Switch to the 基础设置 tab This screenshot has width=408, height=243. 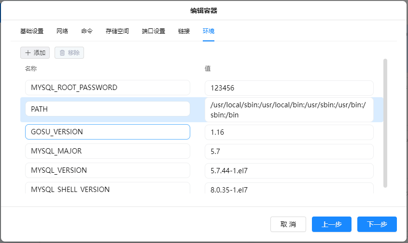(32, 31)
